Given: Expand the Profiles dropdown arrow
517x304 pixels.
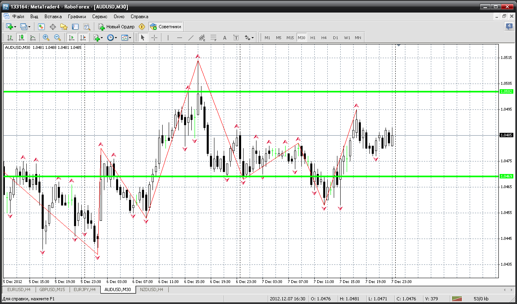Looking at the screenshot, I should 30,27.
